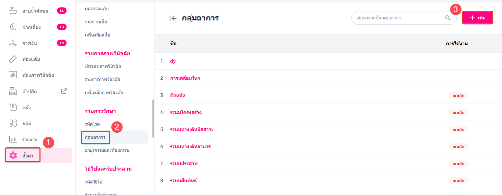Open the ผิวหนัง symptom group link
The width and height of the screenshot is (502, 195).
[177, 96]
